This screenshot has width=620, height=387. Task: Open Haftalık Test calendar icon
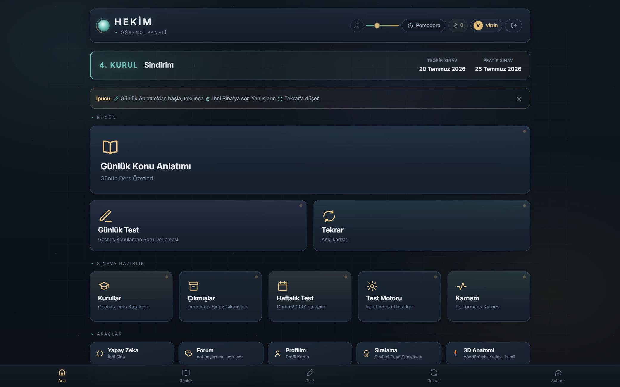click(283, 286)
